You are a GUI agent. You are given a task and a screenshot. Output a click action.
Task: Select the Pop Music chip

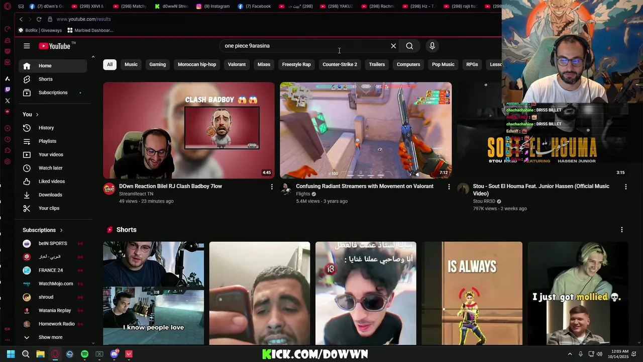443,64
